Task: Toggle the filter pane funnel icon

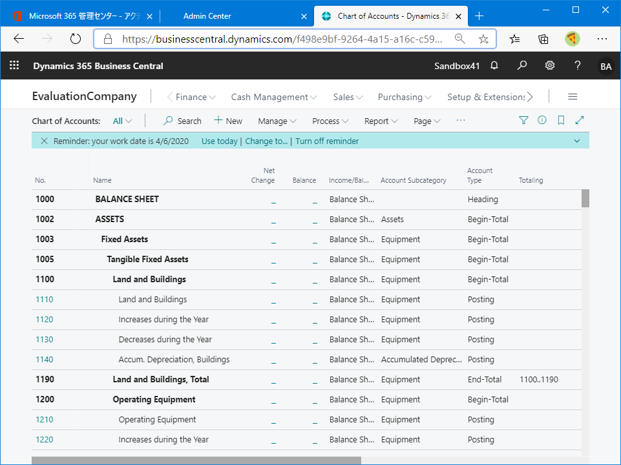Action: 523,120
